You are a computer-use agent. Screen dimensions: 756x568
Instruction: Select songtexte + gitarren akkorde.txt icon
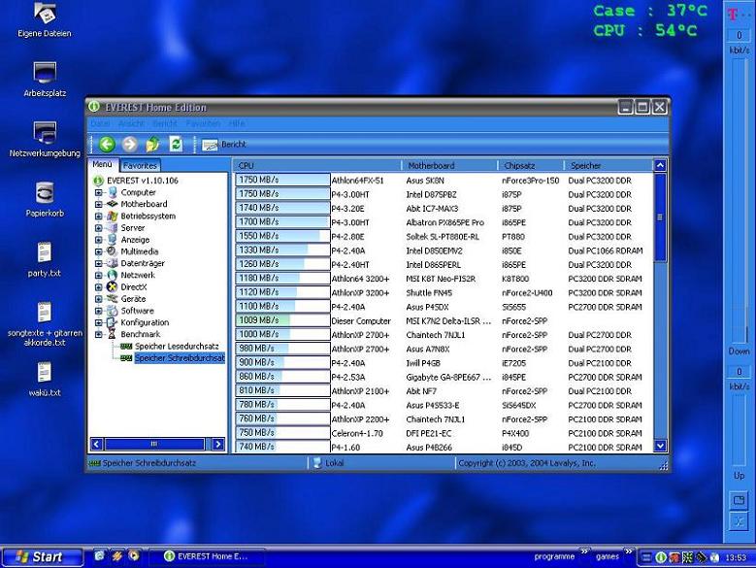click(45, 324)
